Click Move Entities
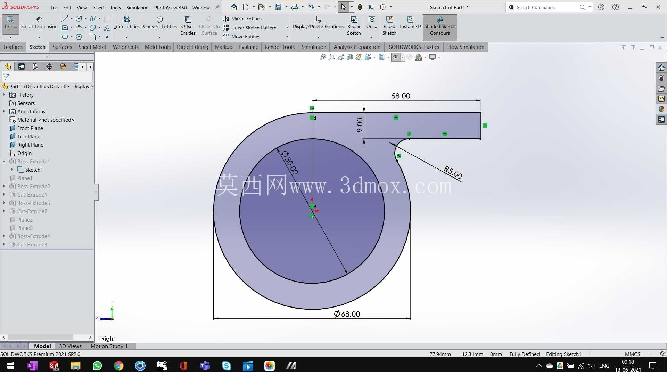667x372 pixels. [x=241, y=37]
